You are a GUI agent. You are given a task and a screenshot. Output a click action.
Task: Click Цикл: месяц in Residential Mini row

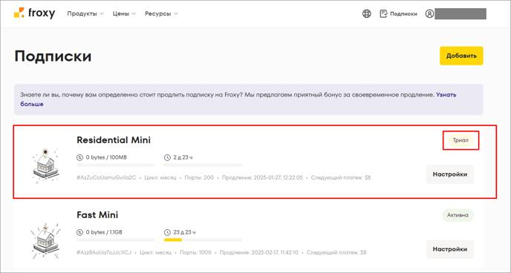tap(160, 177)
